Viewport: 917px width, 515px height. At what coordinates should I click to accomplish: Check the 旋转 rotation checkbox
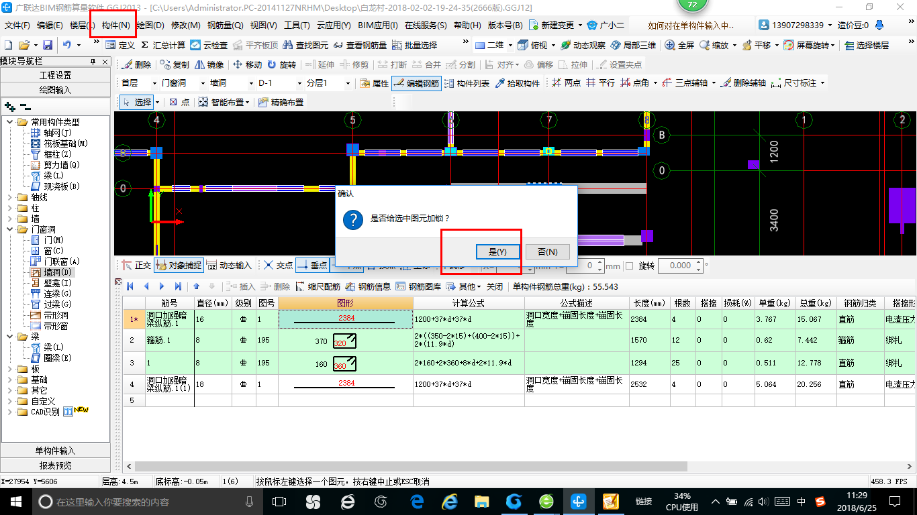[629, 266]
